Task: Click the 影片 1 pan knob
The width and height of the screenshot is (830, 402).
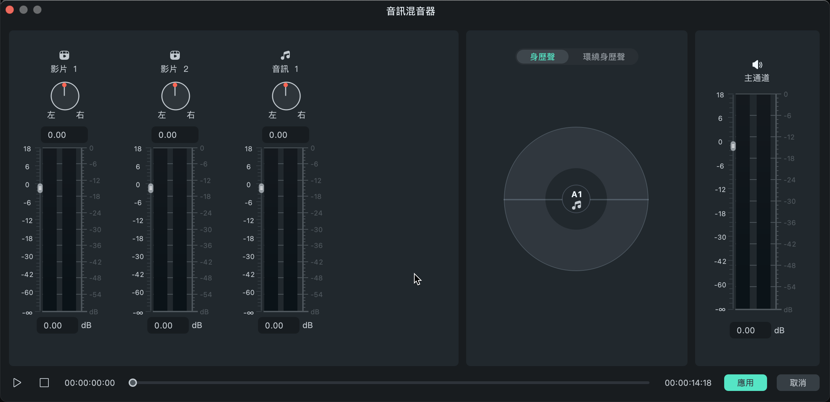Action: 65,96
